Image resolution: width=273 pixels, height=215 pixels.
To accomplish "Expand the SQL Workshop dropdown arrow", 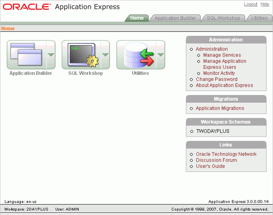I will point(105,55).
